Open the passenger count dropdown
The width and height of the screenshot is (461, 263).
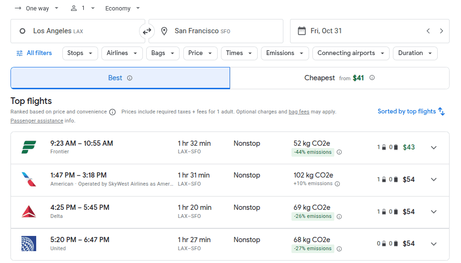83,8
